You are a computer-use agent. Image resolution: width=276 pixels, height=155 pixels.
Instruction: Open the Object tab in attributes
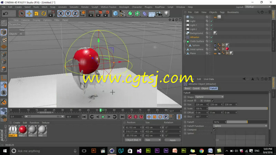coord(205,89)
